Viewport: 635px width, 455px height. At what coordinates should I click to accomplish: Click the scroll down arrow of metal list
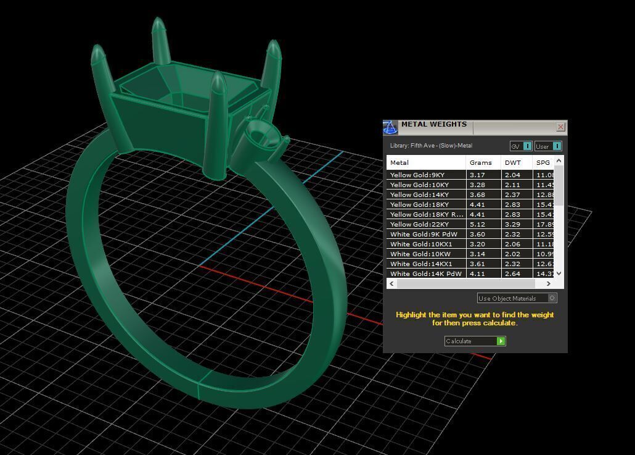coord(559,273)
